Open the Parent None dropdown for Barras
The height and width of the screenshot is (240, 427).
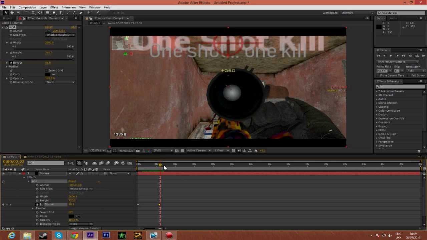119,174
